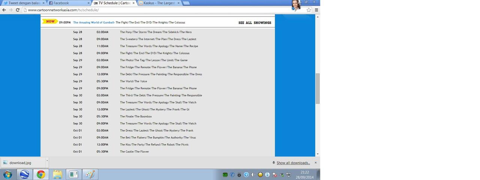
Task: Bookmark this page with the star
Action: pos(309,10)
